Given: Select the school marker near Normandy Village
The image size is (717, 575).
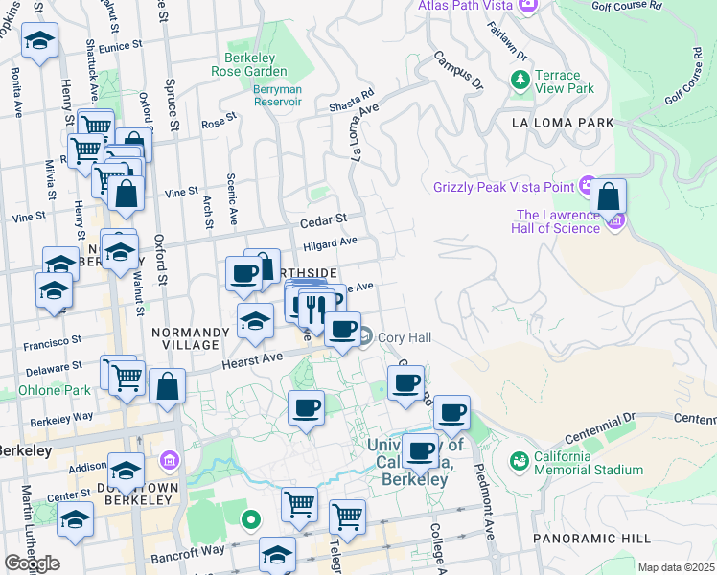Looking at the screenshot, I should tap(256, 321).
